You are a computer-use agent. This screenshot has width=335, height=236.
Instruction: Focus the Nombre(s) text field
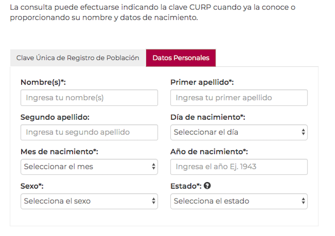coord(89,98)
